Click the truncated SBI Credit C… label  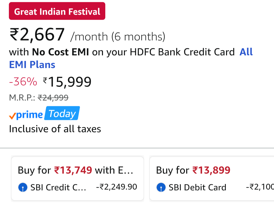pyautogui.click(x=58, y=188)
